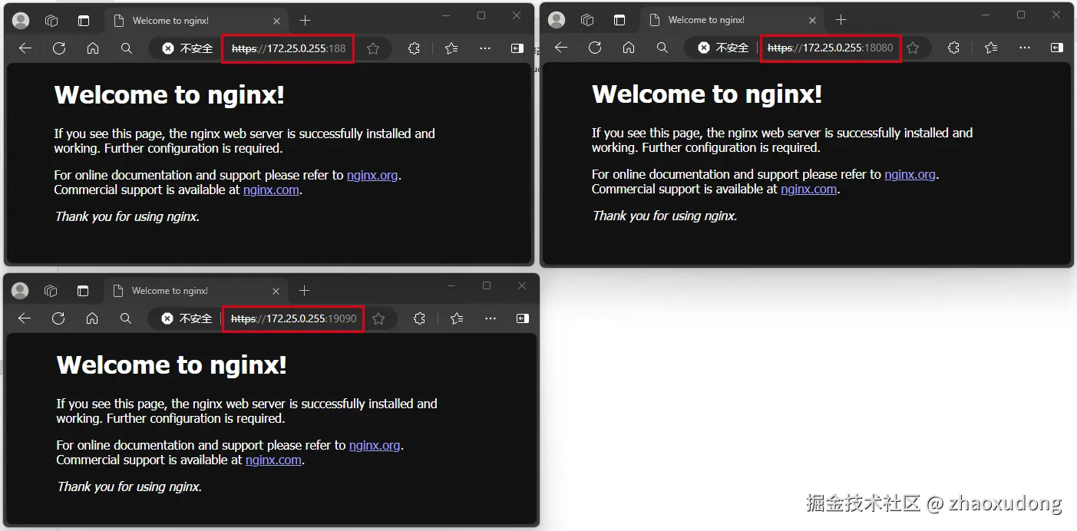
Task: Open workspaces icon in port 18080 window
Action: 587,20
